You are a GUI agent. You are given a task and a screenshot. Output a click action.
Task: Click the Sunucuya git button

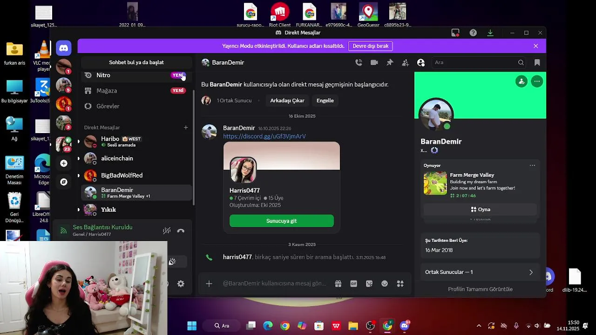[x=282, y=221]
